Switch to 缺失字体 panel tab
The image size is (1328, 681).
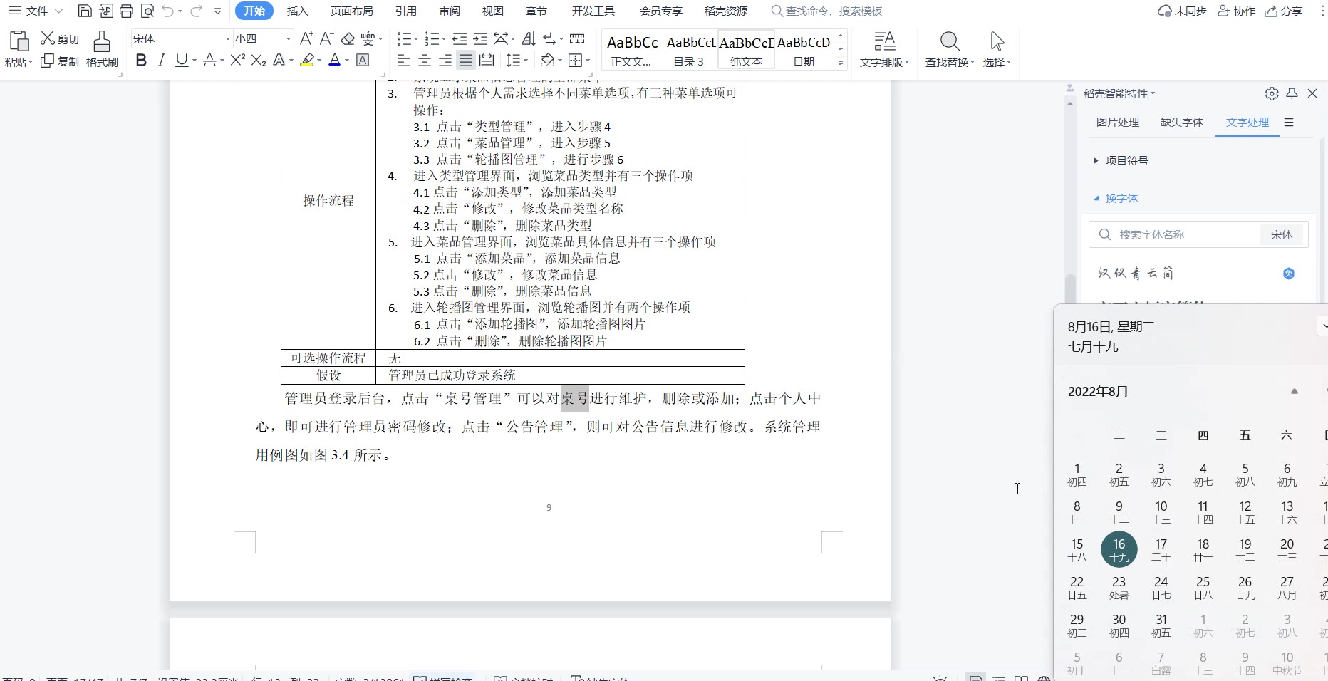coord(1182,123)
